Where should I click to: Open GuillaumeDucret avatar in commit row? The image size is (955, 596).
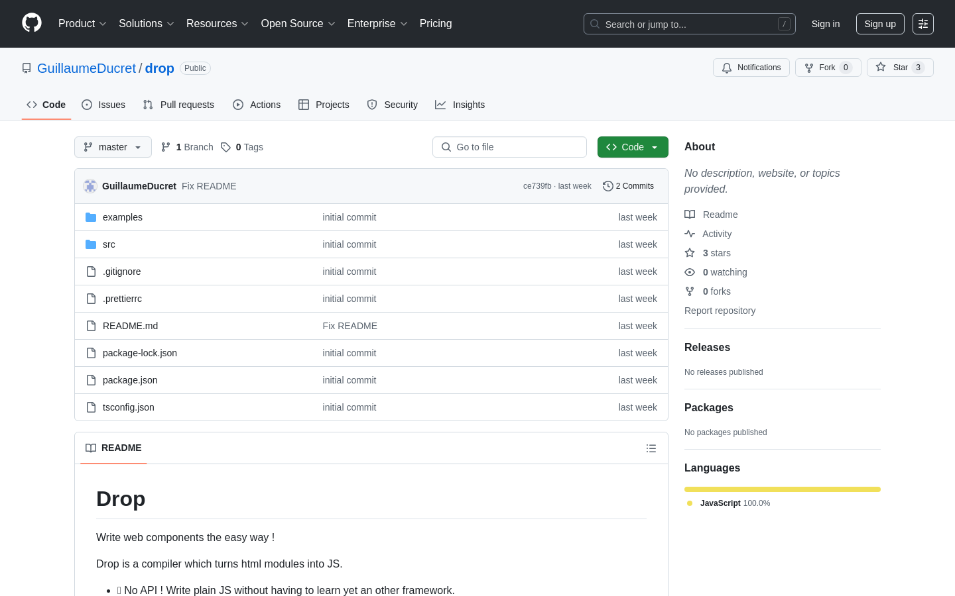pos(90,186)
